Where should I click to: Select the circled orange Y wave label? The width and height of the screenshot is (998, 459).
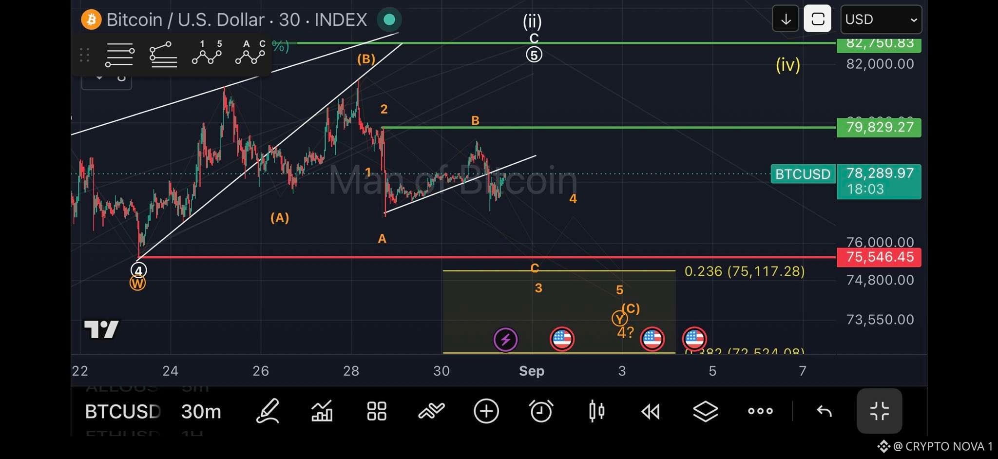click(x=619, y=319)
